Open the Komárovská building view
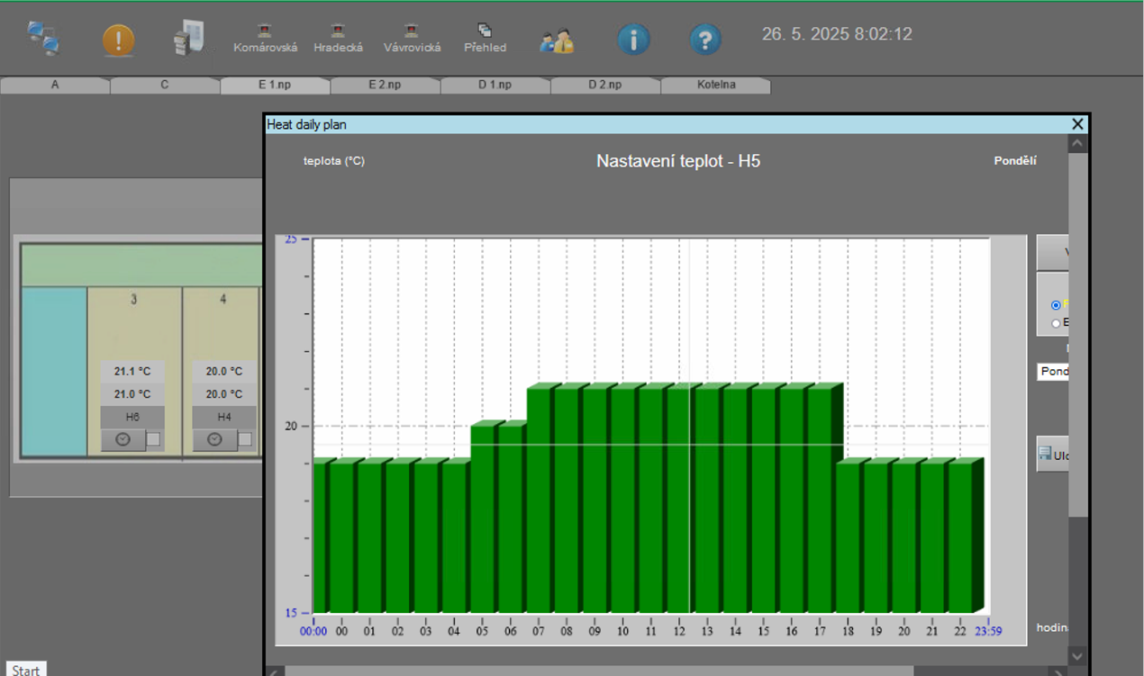Screen dimensions: 1144x676 pyautogui.click(x=265, y=39)
